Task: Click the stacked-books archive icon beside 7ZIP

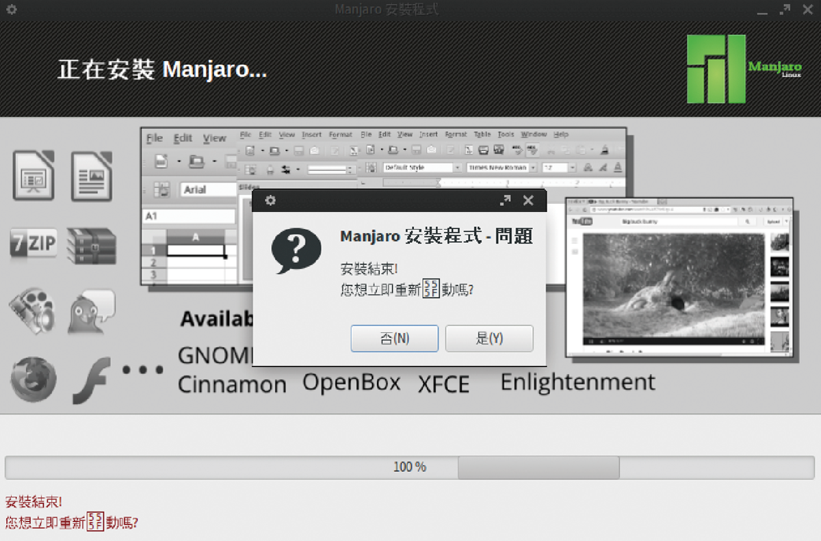Action: point(92,246)
